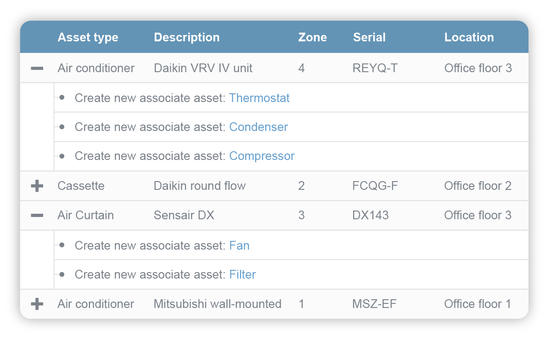
Task: Create a new Fan associate asset
Action: tap(239, 245)
